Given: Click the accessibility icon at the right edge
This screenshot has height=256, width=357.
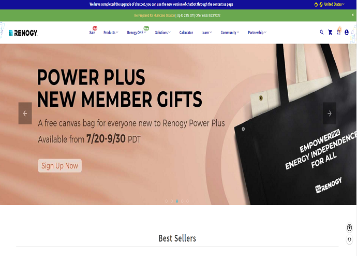Looking at the screenshot, I should pyautogui.click(x=349, y=227).
